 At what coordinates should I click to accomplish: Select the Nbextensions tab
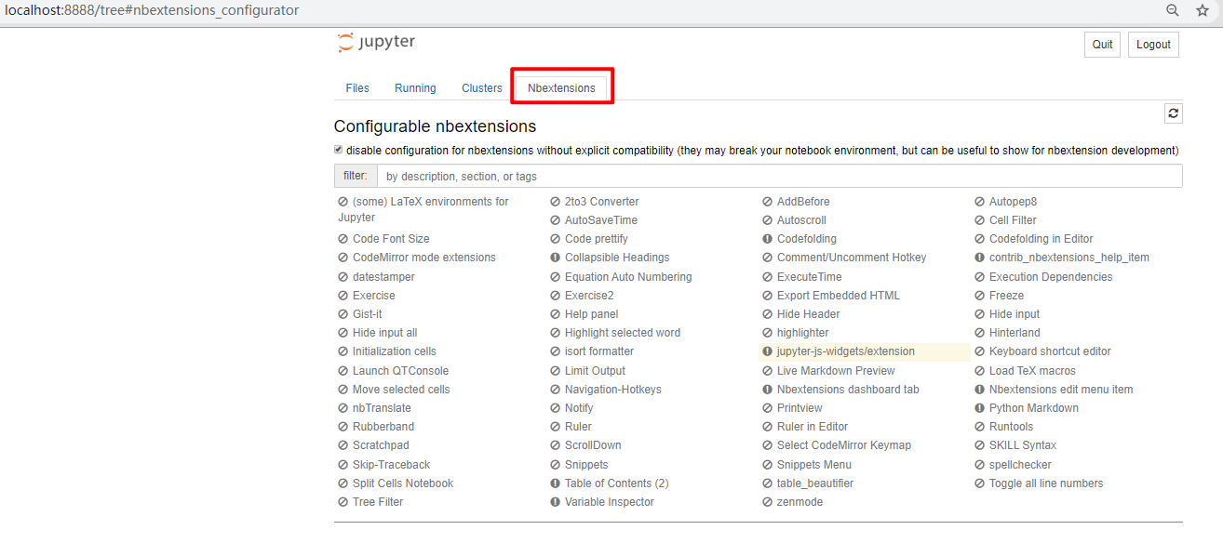click(561, 88)
